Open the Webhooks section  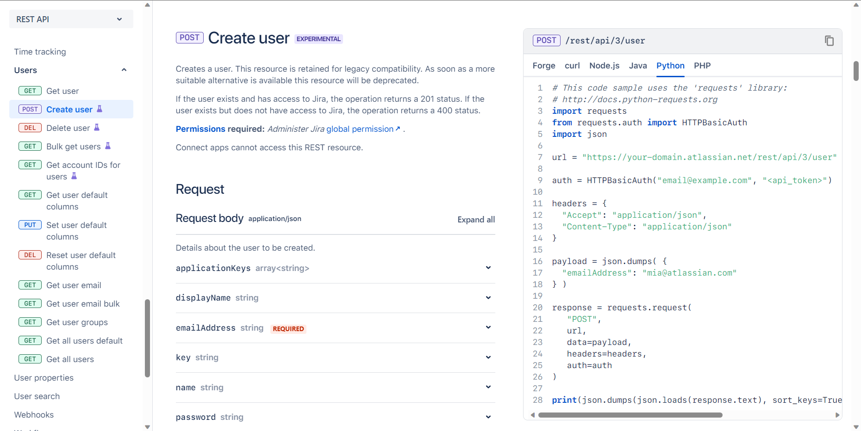tap(34, 415)
